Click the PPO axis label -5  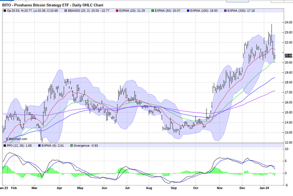(286, 185)
